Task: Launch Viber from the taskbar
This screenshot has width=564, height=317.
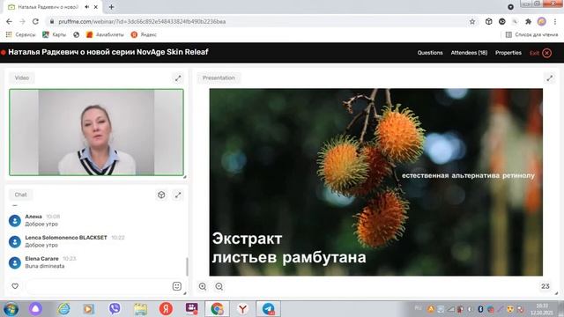Action: tap(115, 309)
